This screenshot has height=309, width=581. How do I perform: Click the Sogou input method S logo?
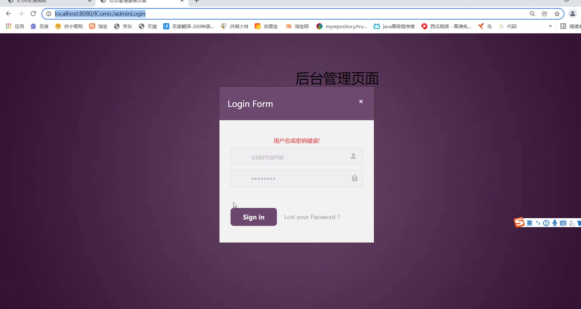coord(519,222)
